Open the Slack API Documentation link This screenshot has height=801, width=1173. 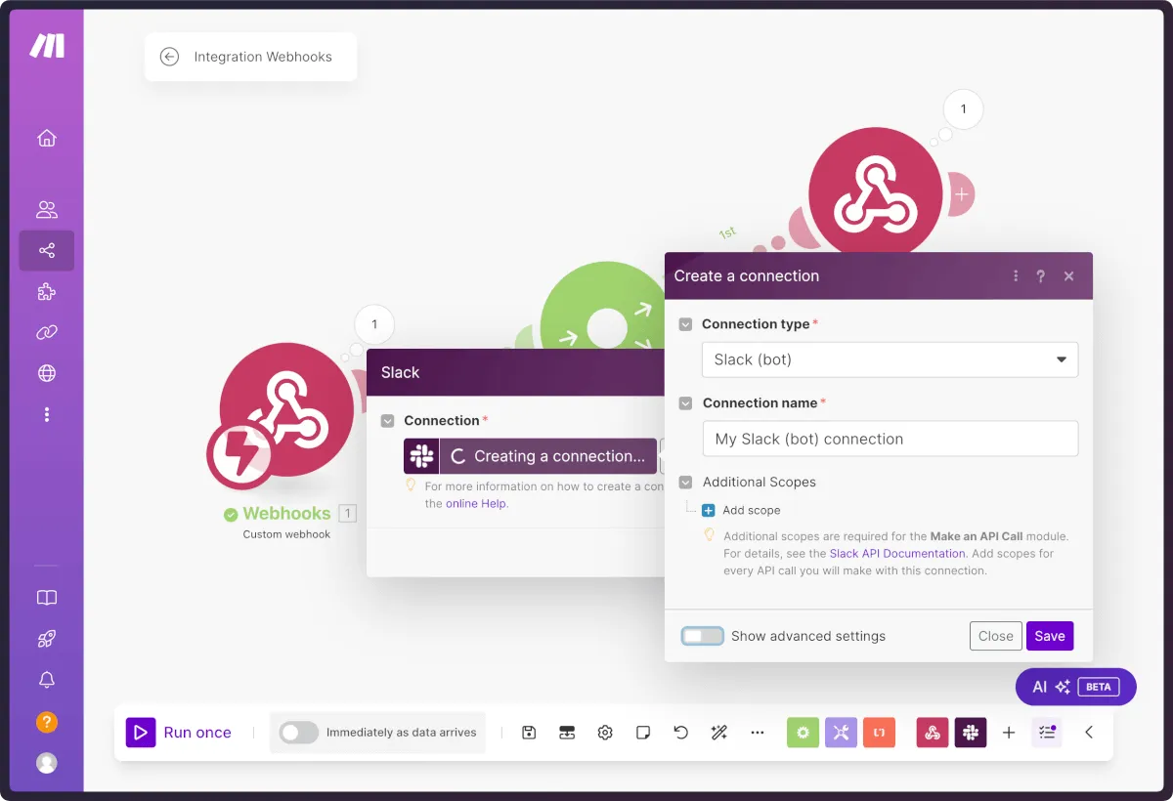[897, 554]
